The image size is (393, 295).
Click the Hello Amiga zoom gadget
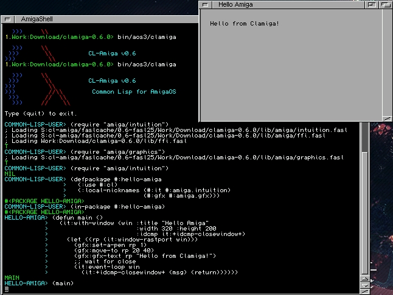click(372, 5)
